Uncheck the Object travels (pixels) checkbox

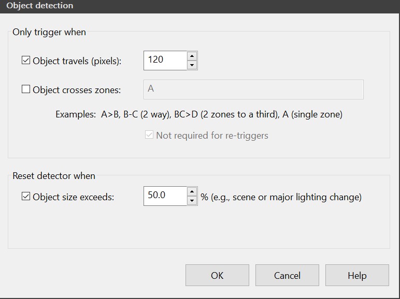pos(26,61)
